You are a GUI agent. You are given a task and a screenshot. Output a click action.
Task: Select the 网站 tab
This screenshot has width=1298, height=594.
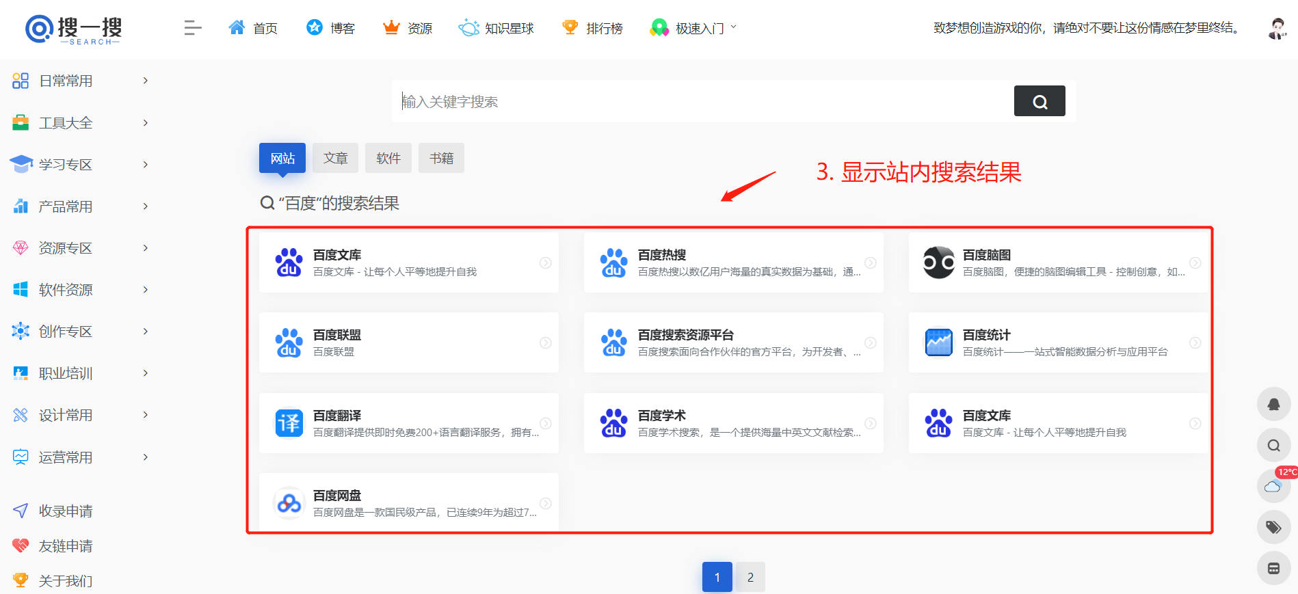(x=282, y=158)
